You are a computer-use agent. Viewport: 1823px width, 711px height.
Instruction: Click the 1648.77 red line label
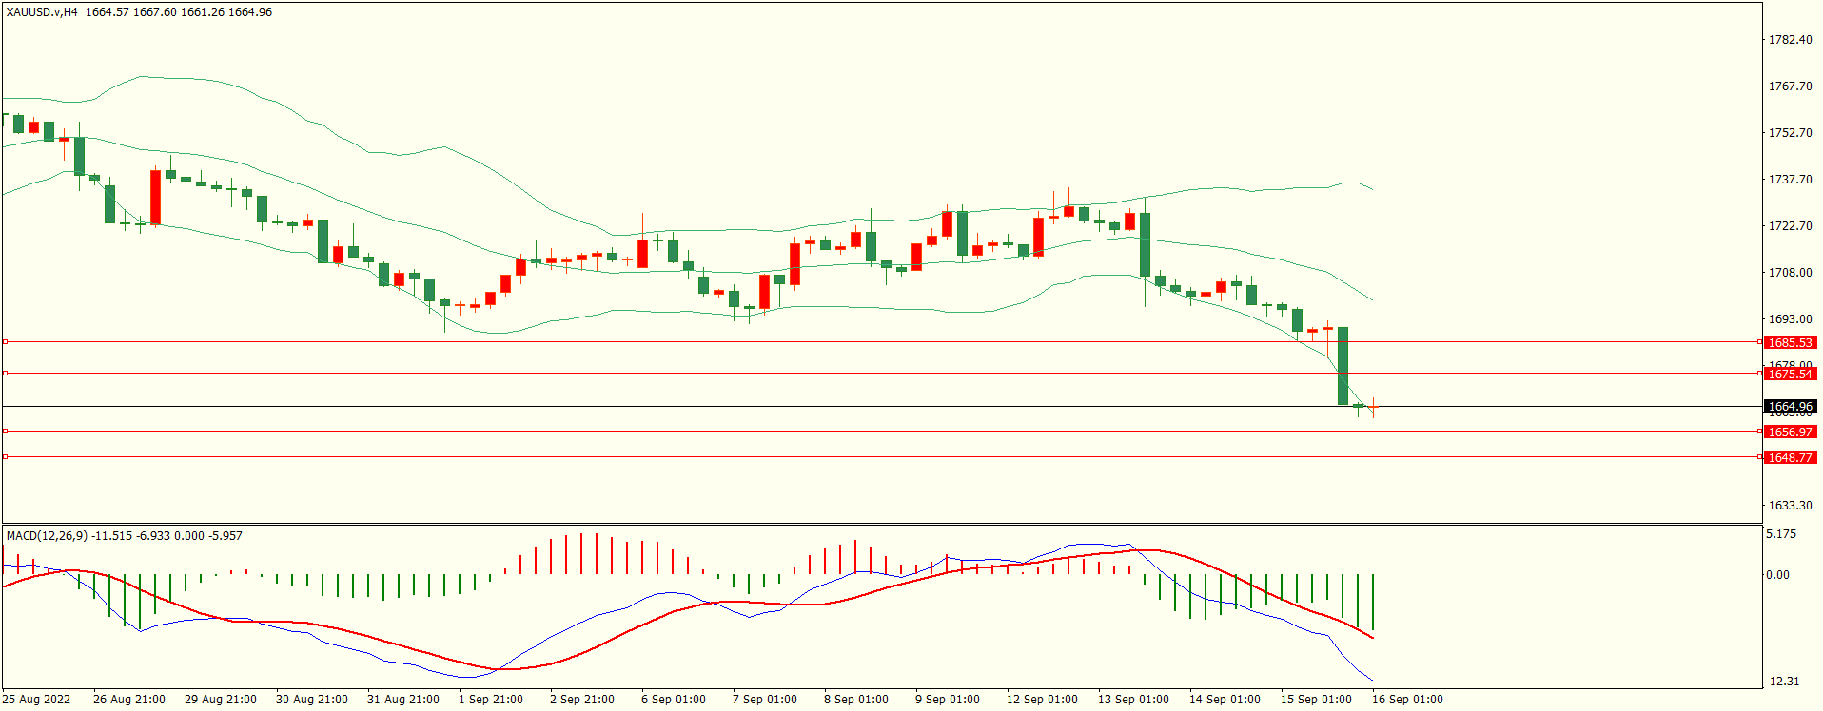click(x=1790, y=457)
